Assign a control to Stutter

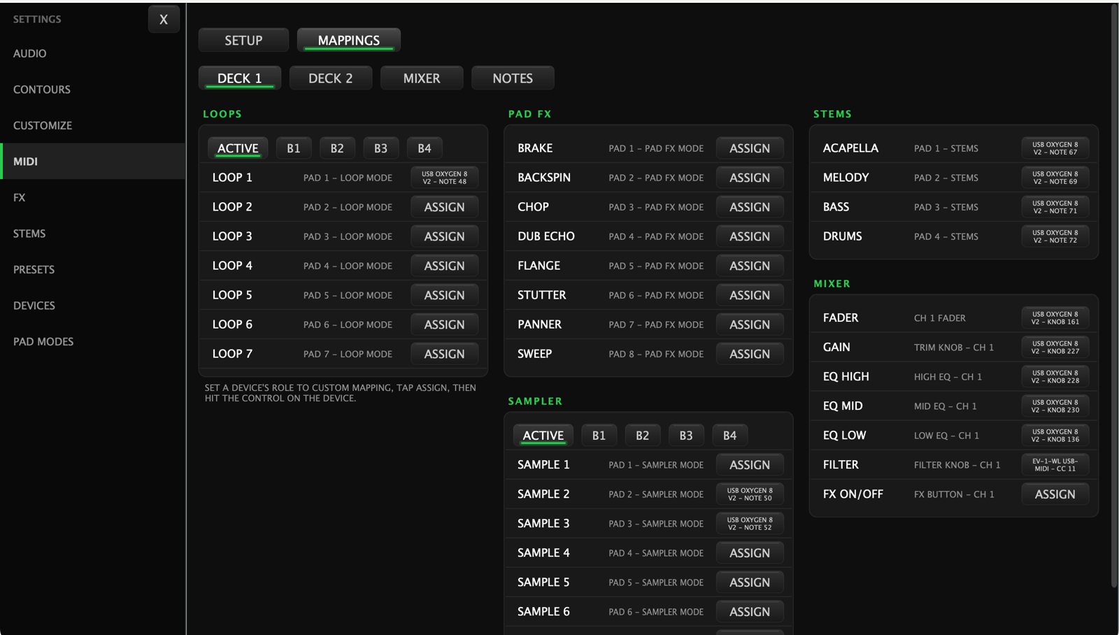coord(750,295)
